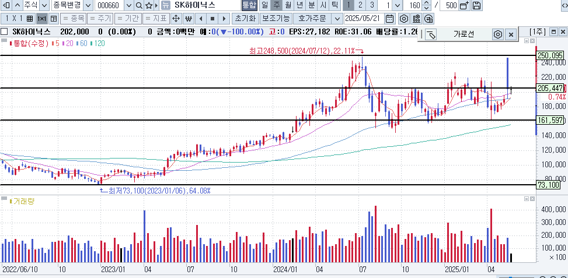Tick the checkbox before SK하이닉스 quote line
This screenshot has width=568, height=278.
(4, 32)
